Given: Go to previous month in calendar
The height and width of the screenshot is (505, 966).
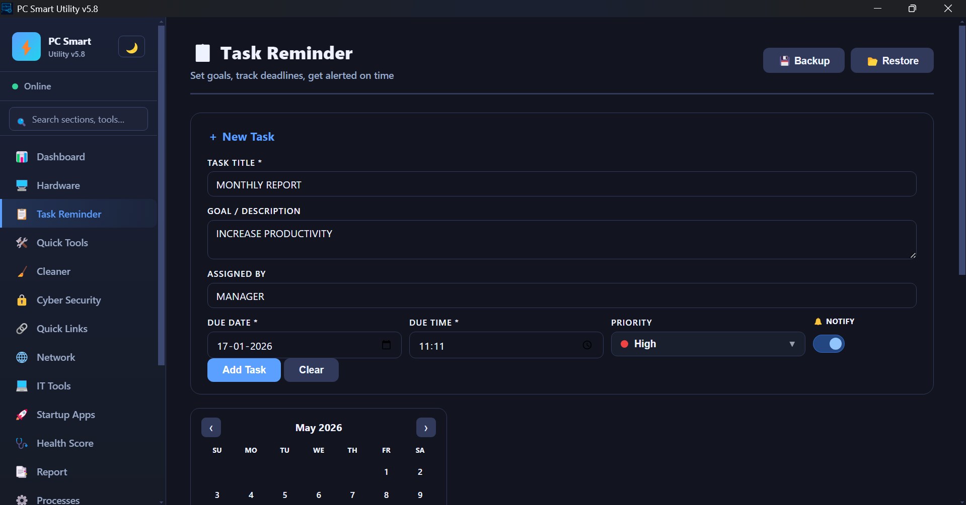Looking at the screenshot, I should (211, 428).
